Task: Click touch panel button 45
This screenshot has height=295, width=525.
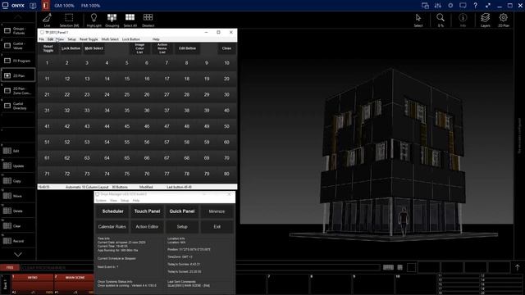Action: [127, 126]
